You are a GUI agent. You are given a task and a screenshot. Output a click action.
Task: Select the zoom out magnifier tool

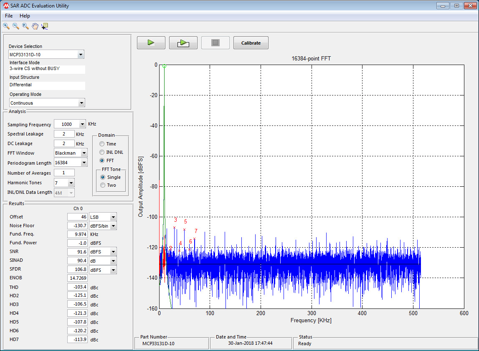16,26
